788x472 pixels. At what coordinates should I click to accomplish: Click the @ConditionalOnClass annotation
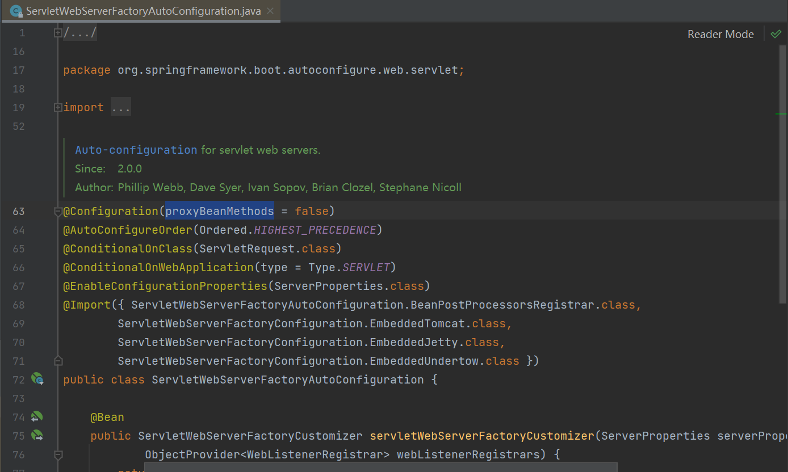pos(128,248)
